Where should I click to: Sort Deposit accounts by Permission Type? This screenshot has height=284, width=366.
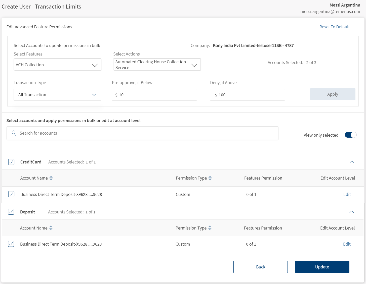coord(210,228)
